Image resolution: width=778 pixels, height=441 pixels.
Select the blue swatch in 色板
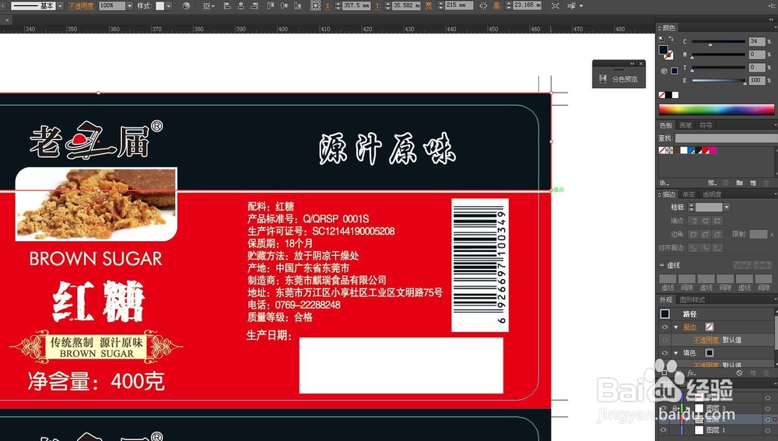pos(691,150)
